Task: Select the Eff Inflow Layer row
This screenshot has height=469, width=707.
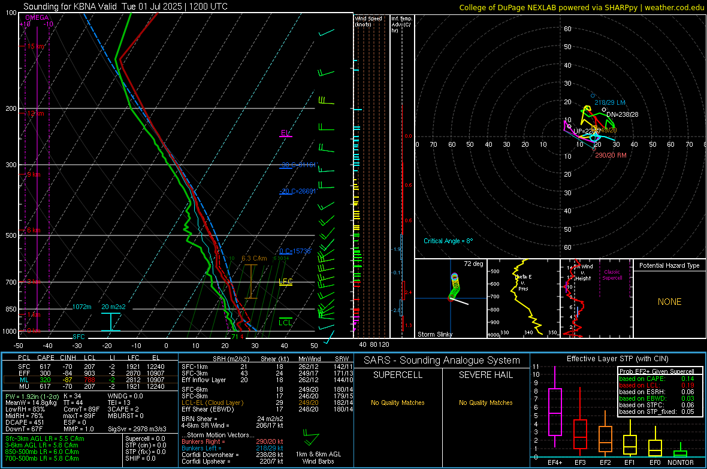Action: point(267,380)
